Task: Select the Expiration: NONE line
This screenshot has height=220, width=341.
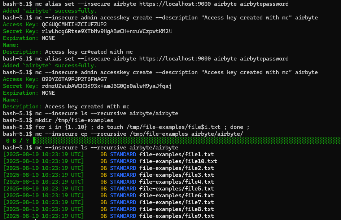Action: pyautogui.click(x=29, y=38)
